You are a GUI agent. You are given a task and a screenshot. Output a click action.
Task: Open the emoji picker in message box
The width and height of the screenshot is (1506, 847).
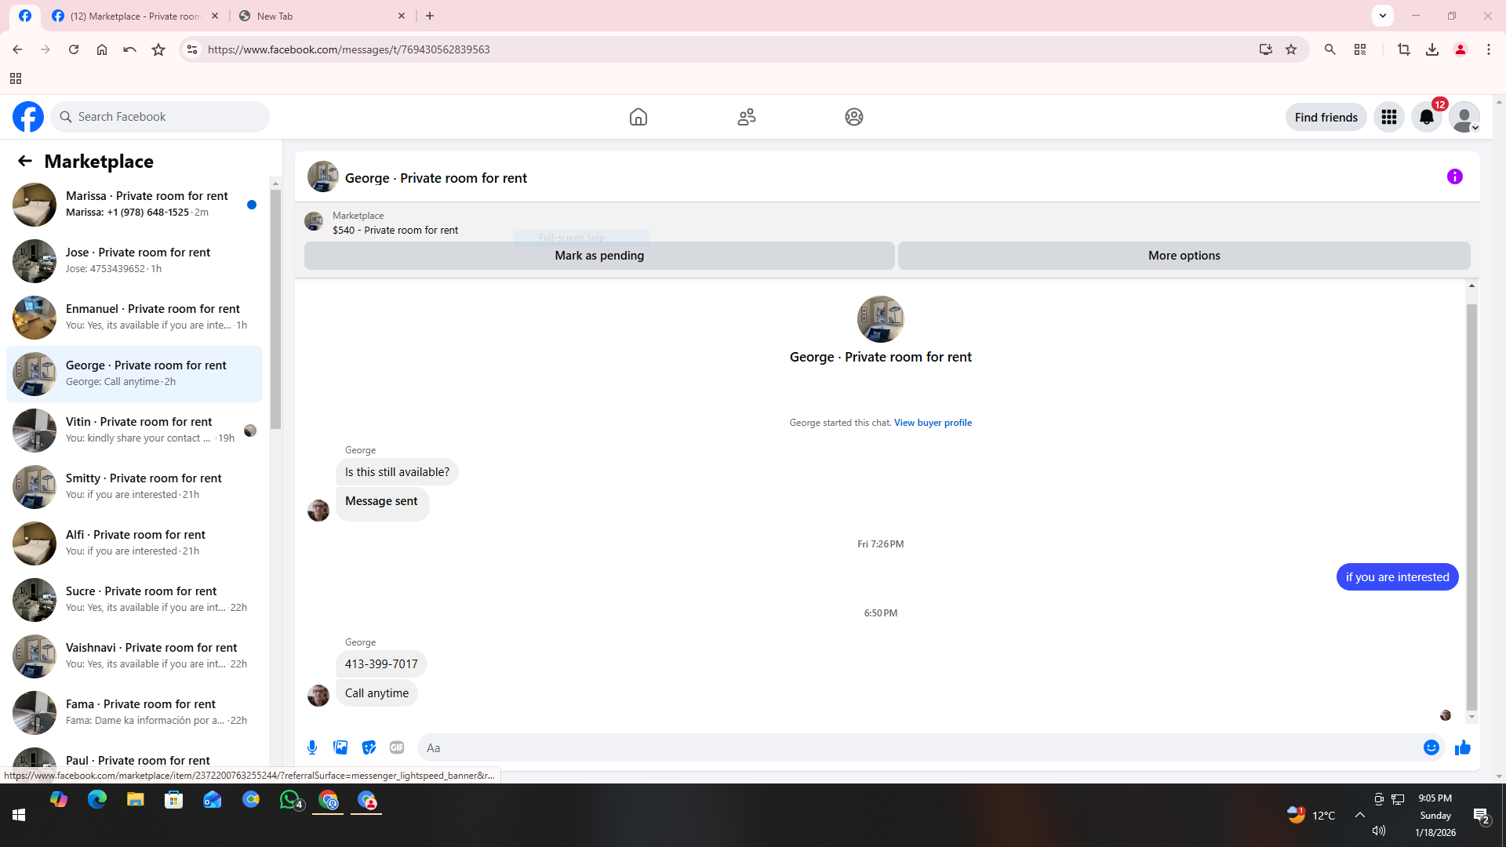pyautogui.click(x=1431, y=747)
